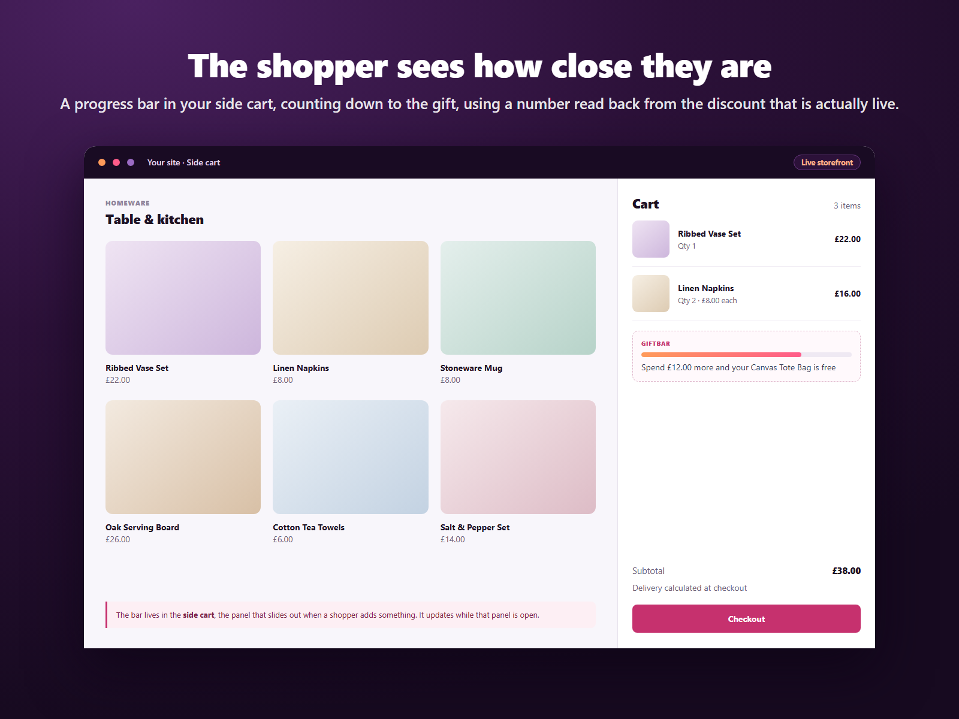The height and width of the screenshot is (719, 959).
Task: Click the Your site · Side cart title
Action: tap(183, 162)
